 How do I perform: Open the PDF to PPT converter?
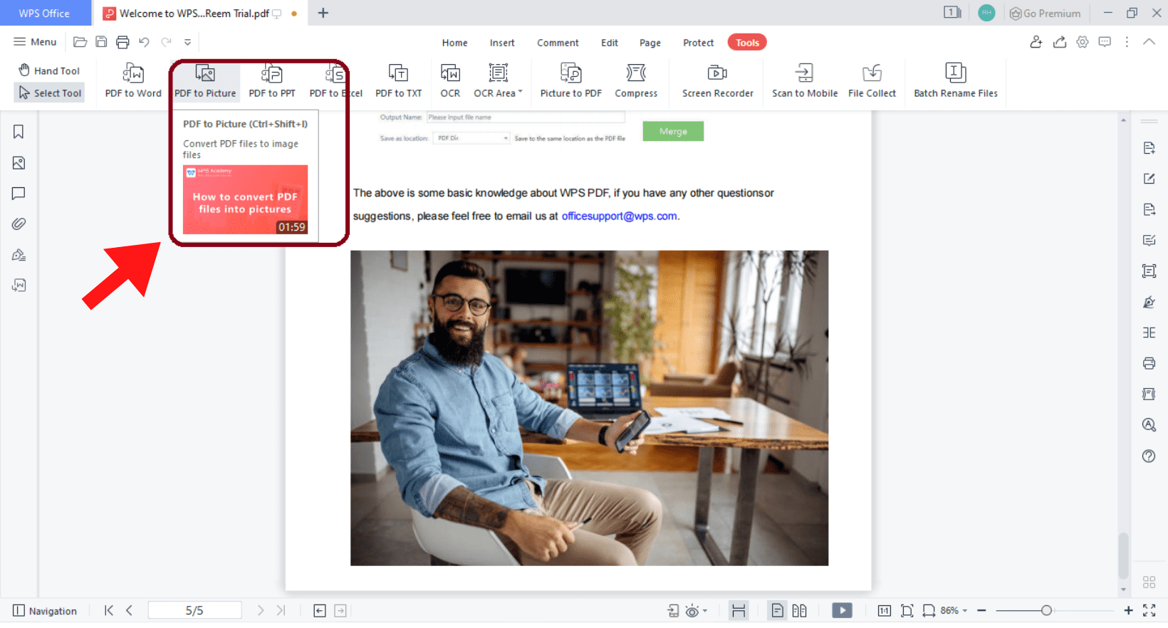tap(272, 80)
